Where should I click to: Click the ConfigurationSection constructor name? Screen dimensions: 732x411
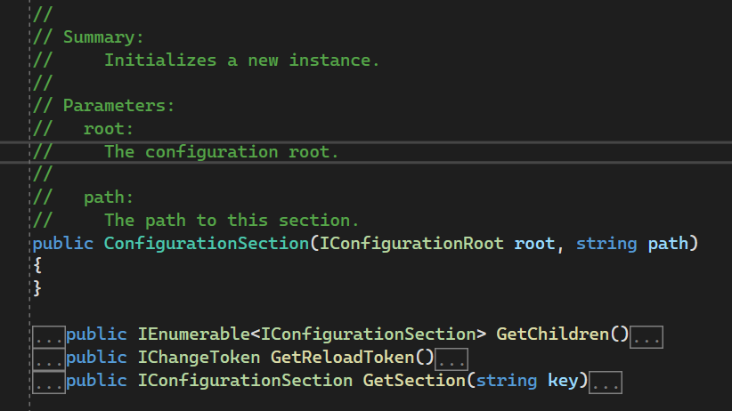(206, 243)
